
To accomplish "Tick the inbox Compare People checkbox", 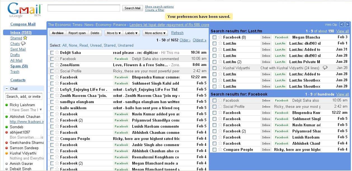I will click(52, 139).
